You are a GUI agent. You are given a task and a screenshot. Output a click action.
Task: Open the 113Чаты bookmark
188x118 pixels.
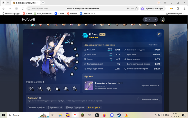pyautogui.click(x=60, y=14)
